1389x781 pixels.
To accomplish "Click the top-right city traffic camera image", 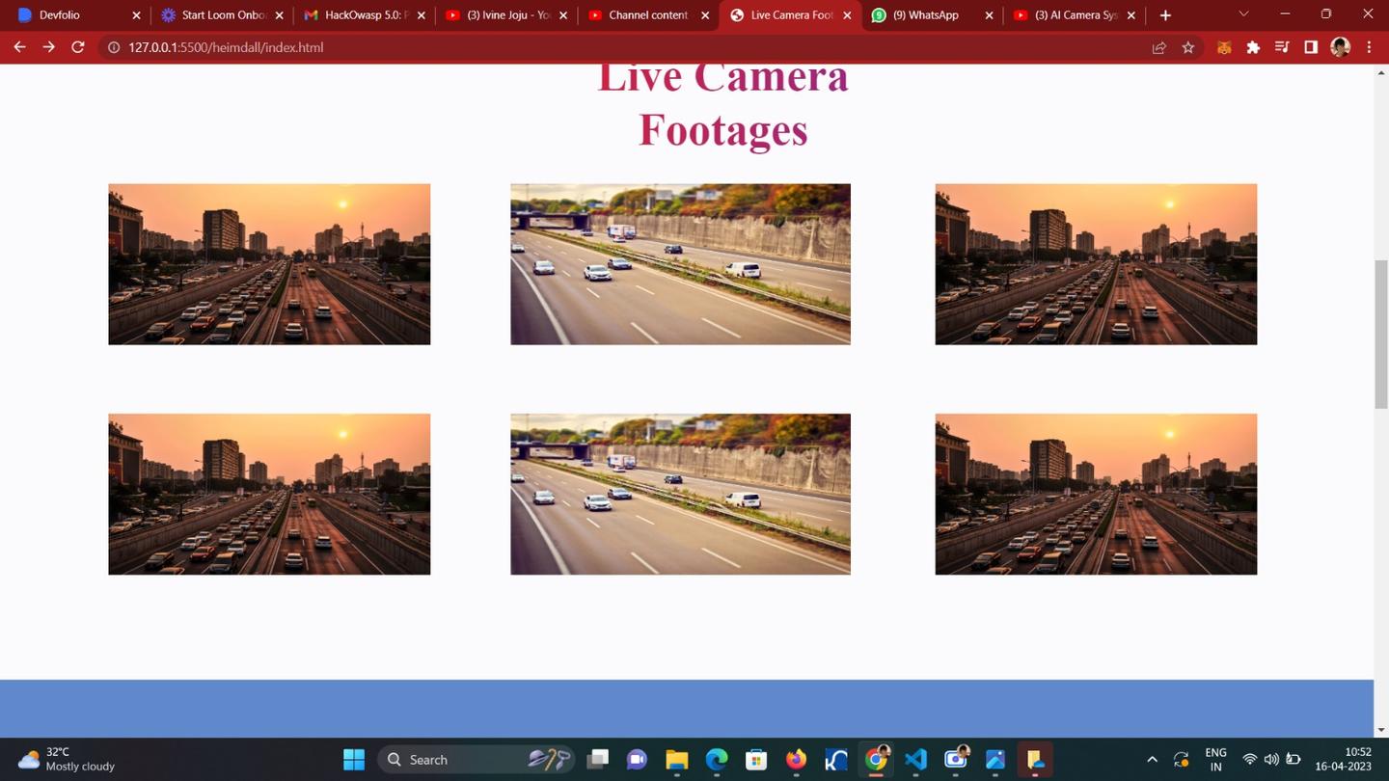I will [1096, 264].
